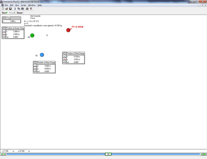
Task: Toggle rot readout on Green Charge meter
Action: point(4,36)
